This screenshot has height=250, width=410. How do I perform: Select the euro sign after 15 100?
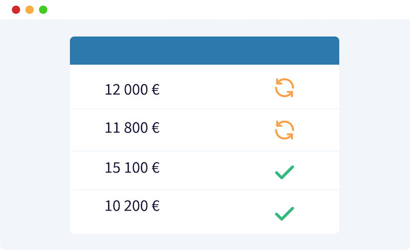coord(156,167)
